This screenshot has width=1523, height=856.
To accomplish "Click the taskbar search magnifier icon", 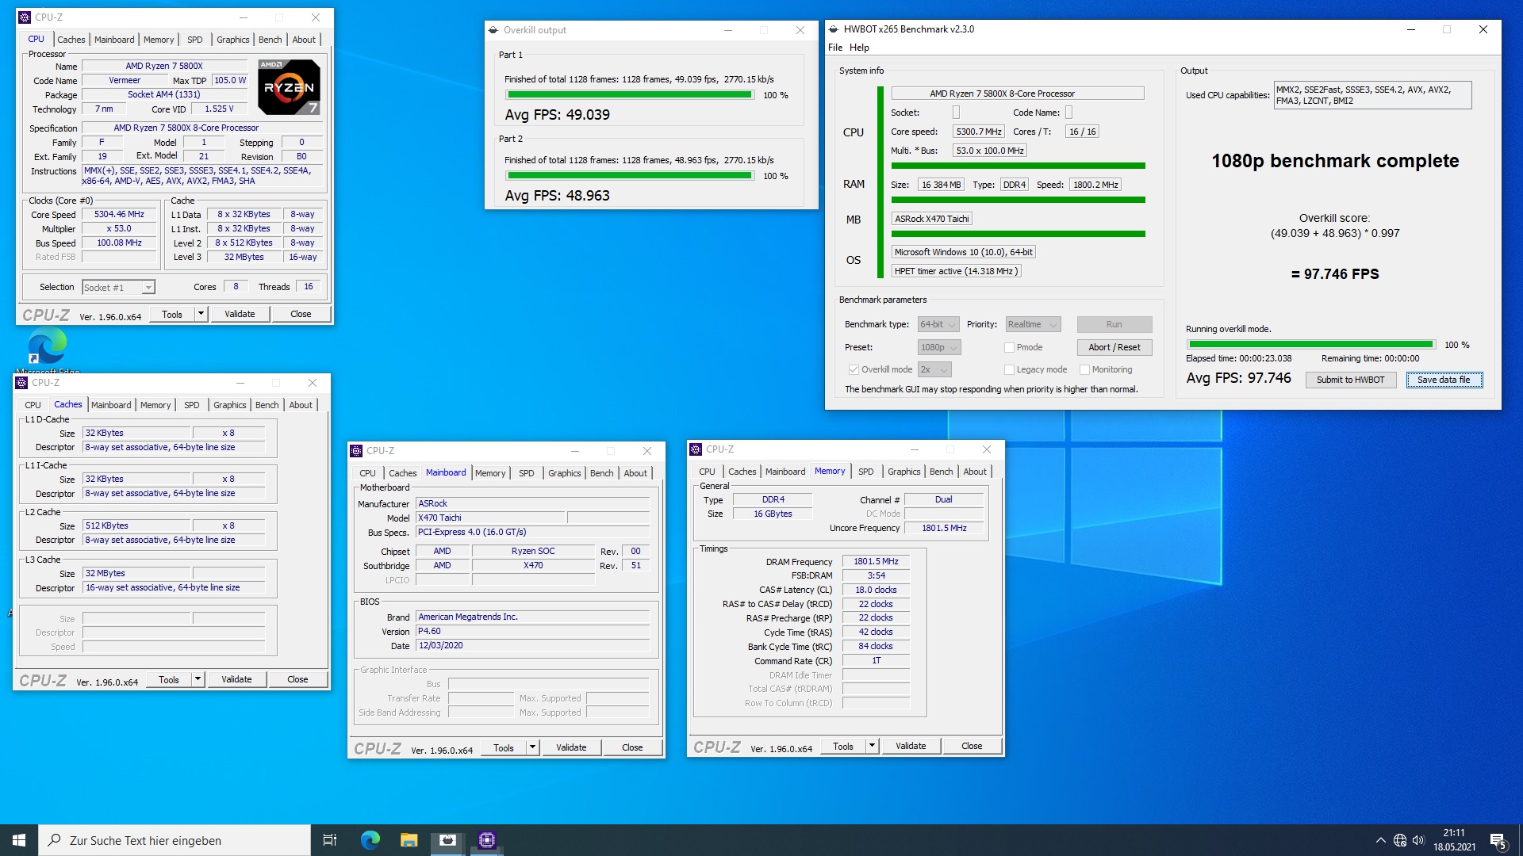I will (54, 840).
